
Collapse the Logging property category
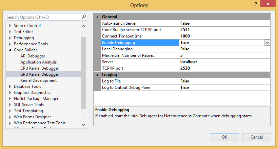pyautogui.click(x=98, y=75)
